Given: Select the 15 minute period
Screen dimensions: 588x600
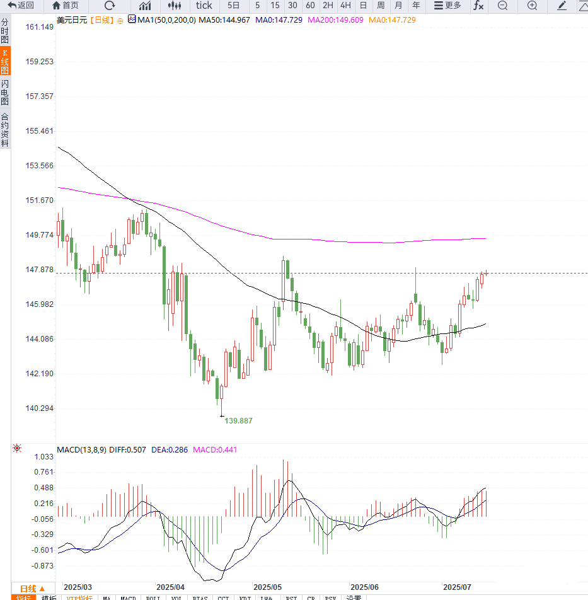Looking at the screenshot, I should (275, 5).
